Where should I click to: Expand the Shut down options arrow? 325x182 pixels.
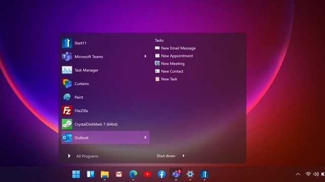coord(183,156)
